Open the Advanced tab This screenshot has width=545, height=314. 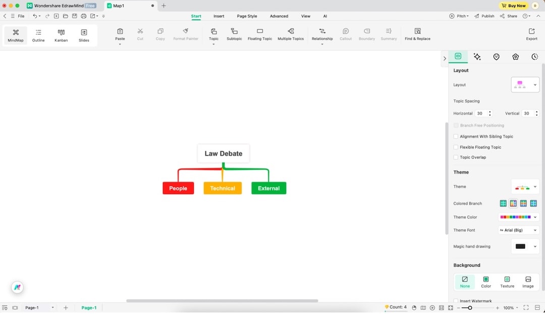[x=279, y=16]
